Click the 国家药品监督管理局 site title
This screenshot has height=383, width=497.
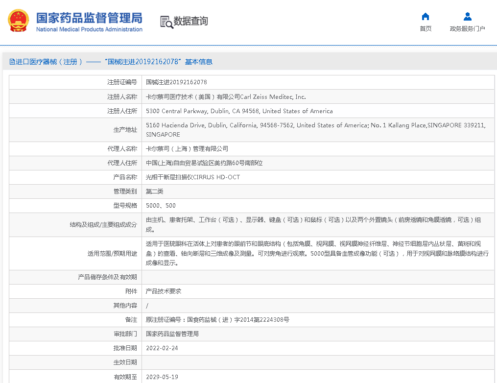point(89,18)
